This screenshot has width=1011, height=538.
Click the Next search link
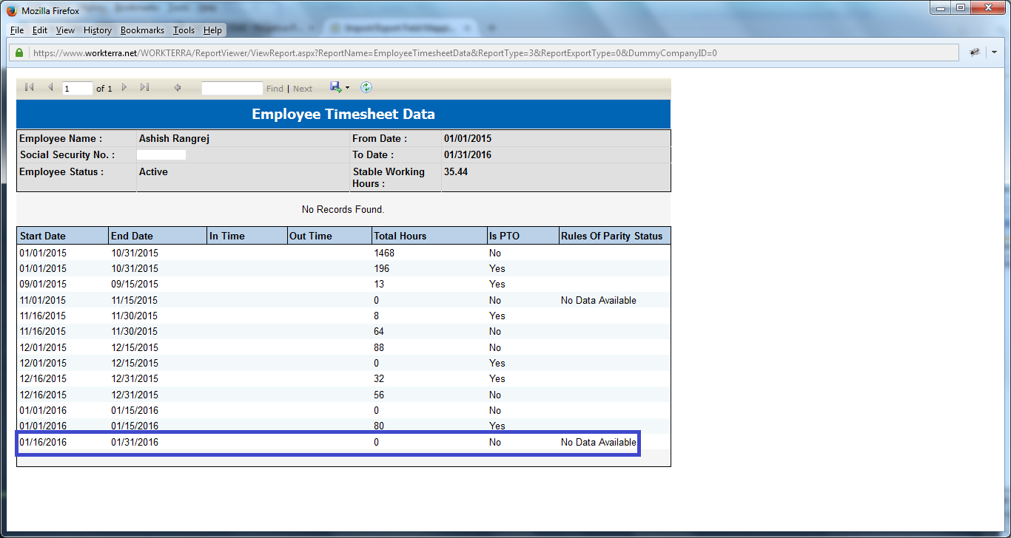[303, 89]
